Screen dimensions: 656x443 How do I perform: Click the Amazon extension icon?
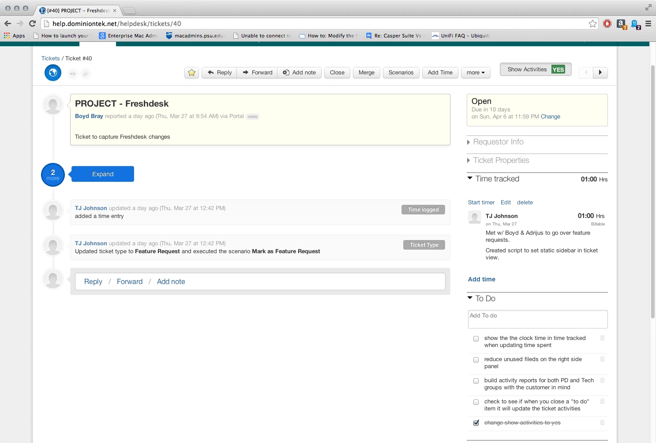[x=621, y=24]
